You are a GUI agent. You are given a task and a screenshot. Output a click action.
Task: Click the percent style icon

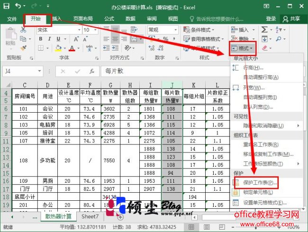165,39
